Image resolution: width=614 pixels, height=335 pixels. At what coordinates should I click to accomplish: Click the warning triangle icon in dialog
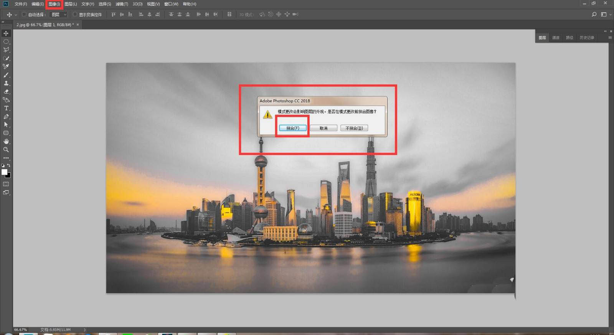click(x=267, y=114)
